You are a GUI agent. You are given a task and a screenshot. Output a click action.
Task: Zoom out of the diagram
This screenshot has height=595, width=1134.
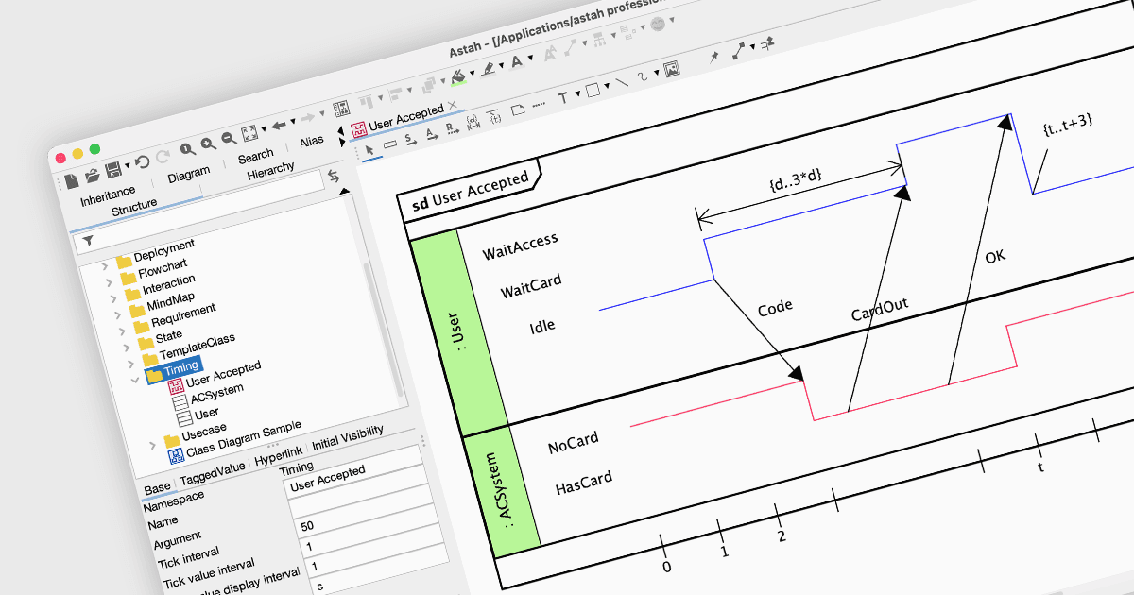(228, 139)
